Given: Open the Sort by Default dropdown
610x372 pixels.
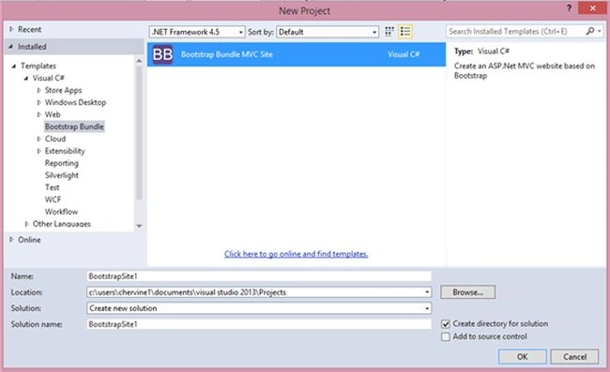Looking at the screenshot, I should point(328,32).
